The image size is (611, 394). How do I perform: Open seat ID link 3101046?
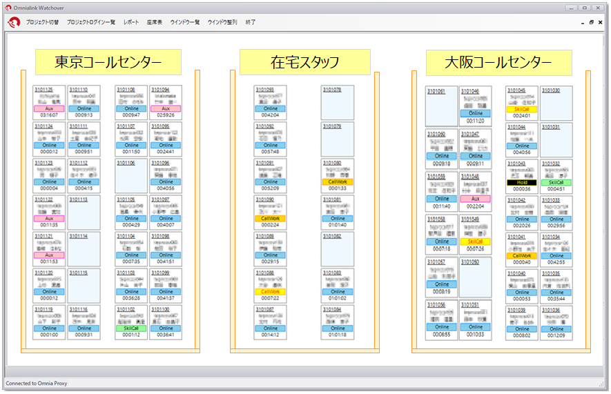pyautogui.click(x=470, y=92)
